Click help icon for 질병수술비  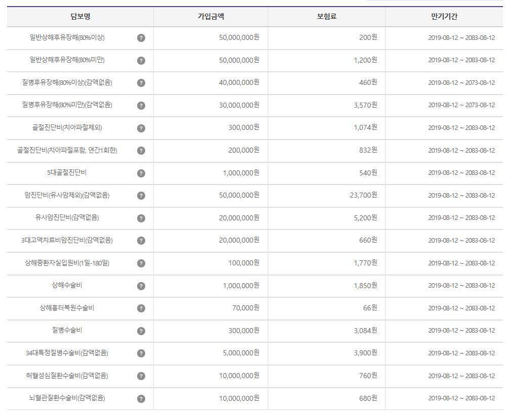pos(141,331)
